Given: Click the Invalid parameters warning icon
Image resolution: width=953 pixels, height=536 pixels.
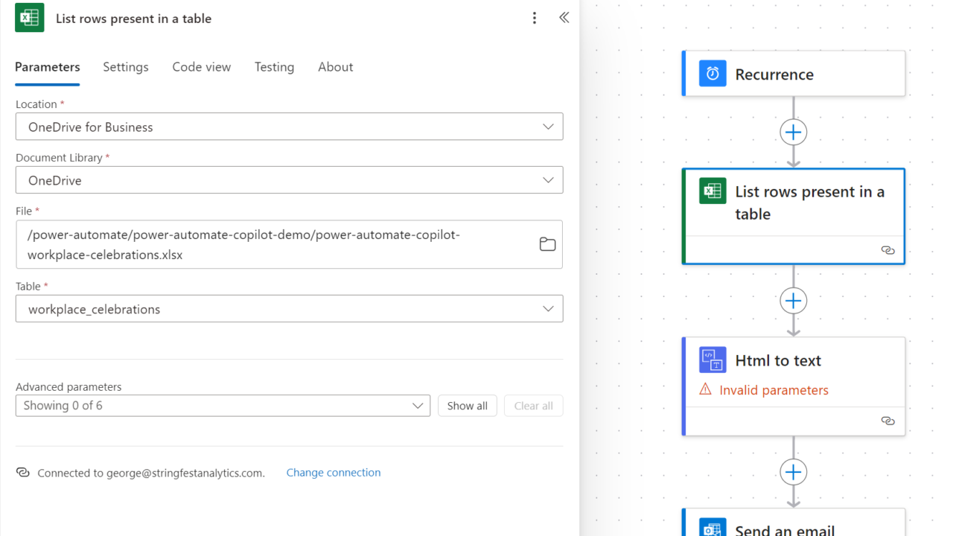Looking at the screenshot, I should pyautogui.click(x=705, y=389).
